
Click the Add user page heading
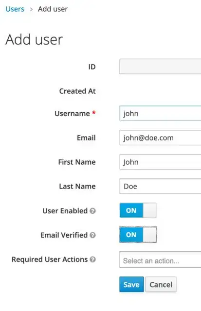coord(34,40)
